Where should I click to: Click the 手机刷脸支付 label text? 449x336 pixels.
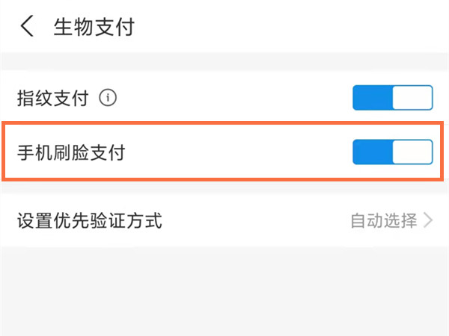click(x=70, y=152)
